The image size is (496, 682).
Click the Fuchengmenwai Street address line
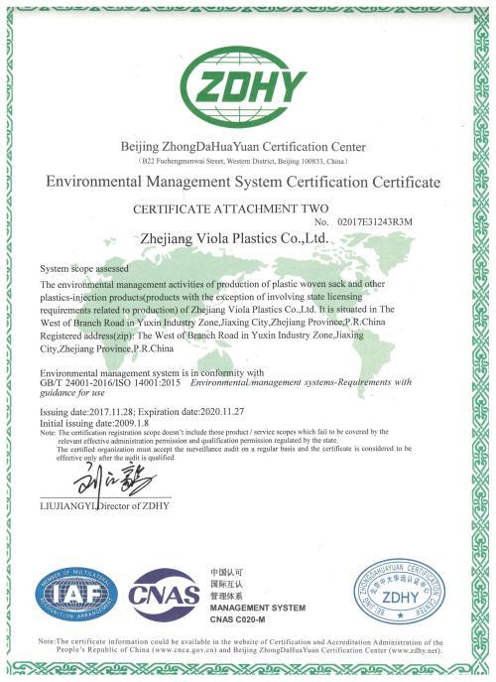tap(243, 162)
